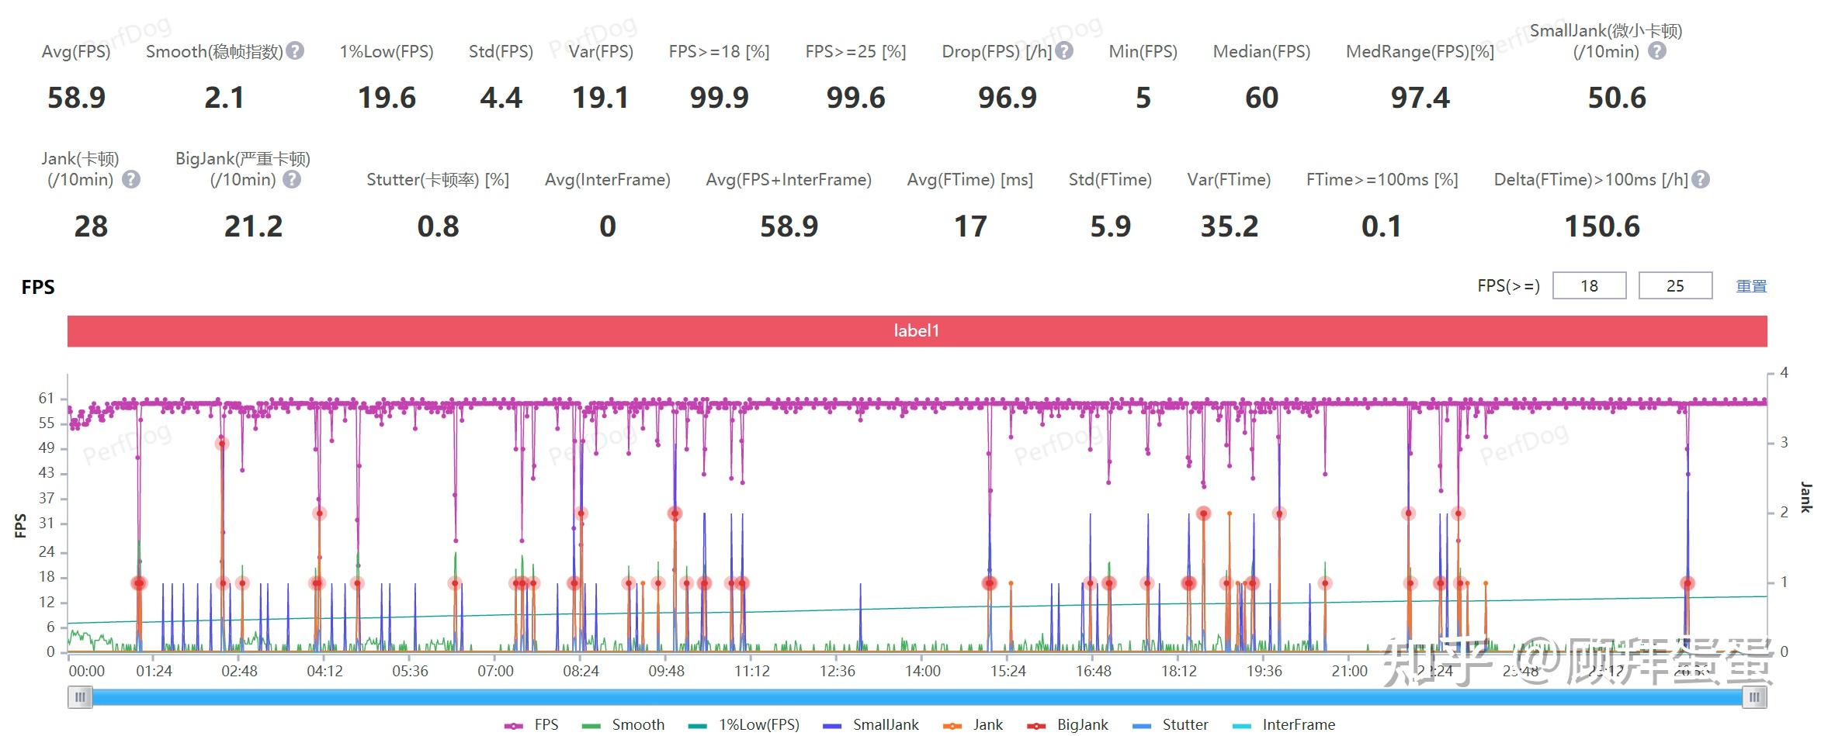The height and width of the screenshot is (736, 1821).
Task: Click the 12:36 time axis label
Action: 837,671
